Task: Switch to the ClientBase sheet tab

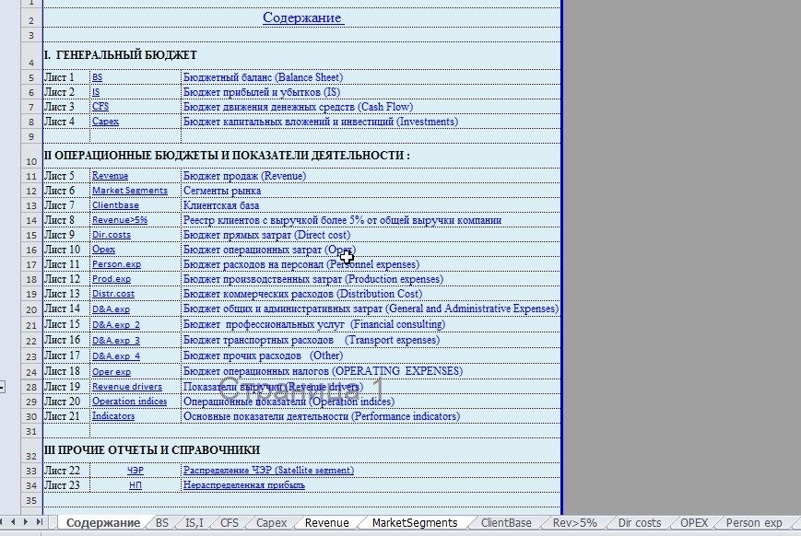Action: pyautogui.click(x=506, y=523)
